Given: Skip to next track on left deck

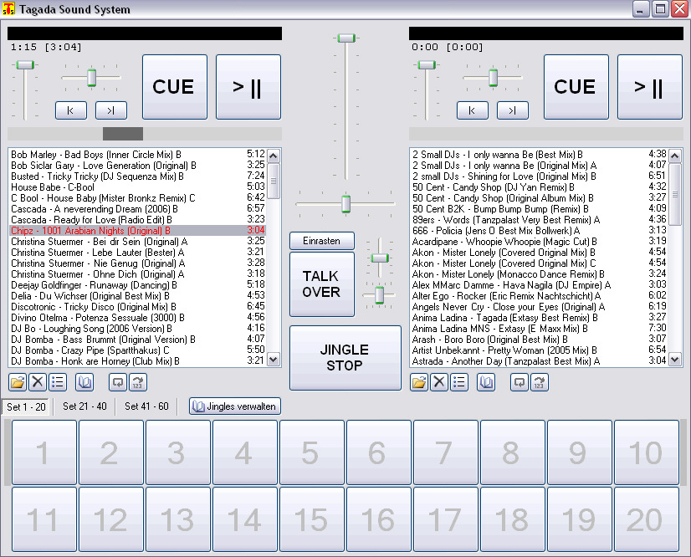Looking at the screenshot, I should pos(111,110).
